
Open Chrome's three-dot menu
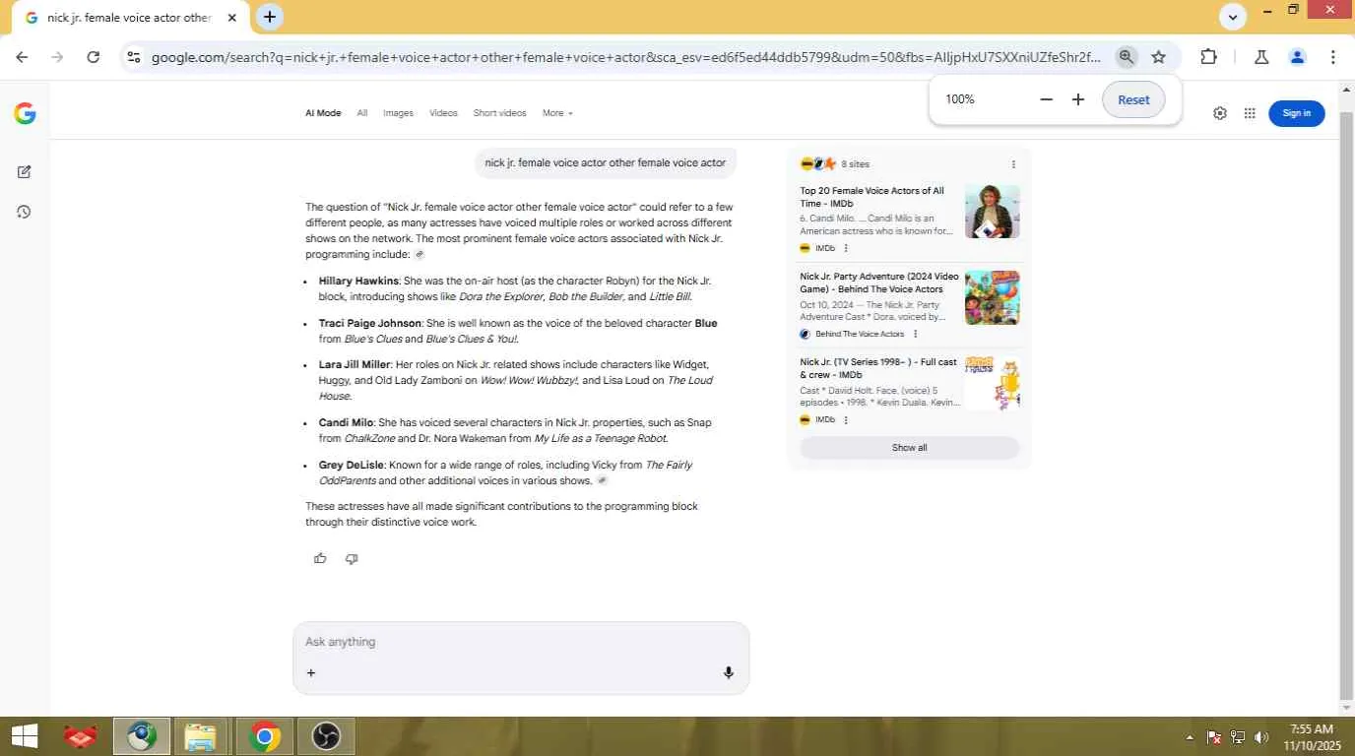pos(1333,57)
